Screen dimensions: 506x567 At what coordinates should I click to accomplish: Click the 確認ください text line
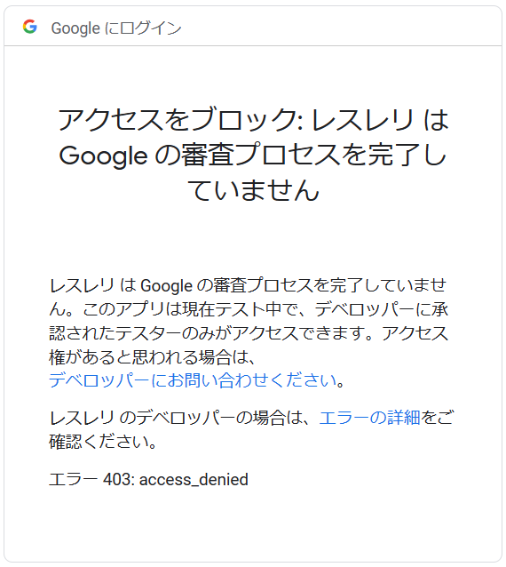click(103, 442)
